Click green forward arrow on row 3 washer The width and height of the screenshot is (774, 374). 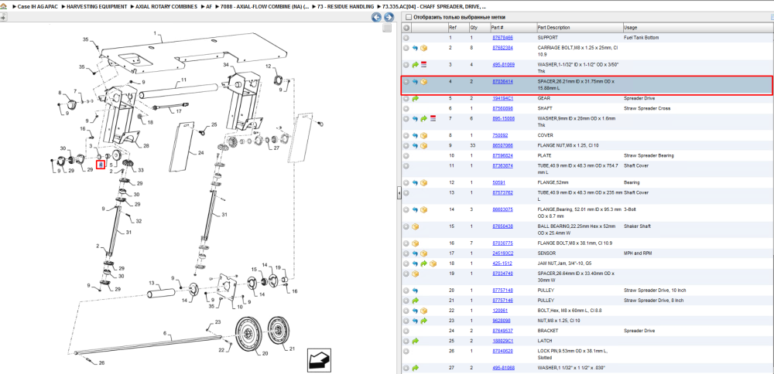coord(415,65)
